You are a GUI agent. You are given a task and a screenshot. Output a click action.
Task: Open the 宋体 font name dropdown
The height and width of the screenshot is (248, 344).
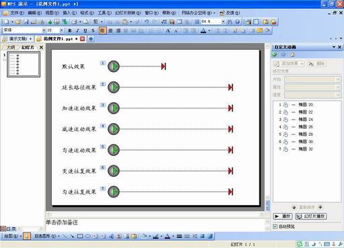coord(44,30)
